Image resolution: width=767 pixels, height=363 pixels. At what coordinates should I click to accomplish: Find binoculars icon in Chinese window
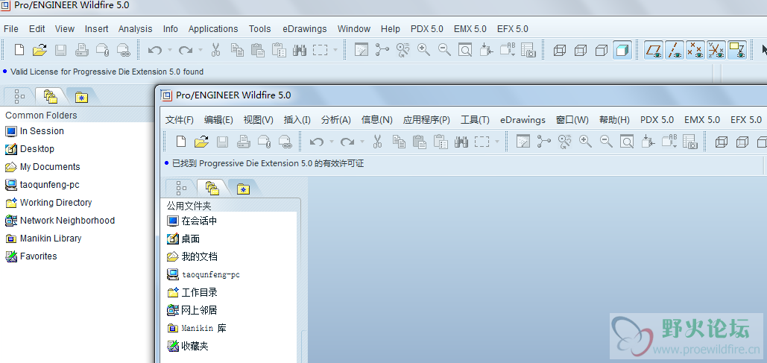click(461, 142)
